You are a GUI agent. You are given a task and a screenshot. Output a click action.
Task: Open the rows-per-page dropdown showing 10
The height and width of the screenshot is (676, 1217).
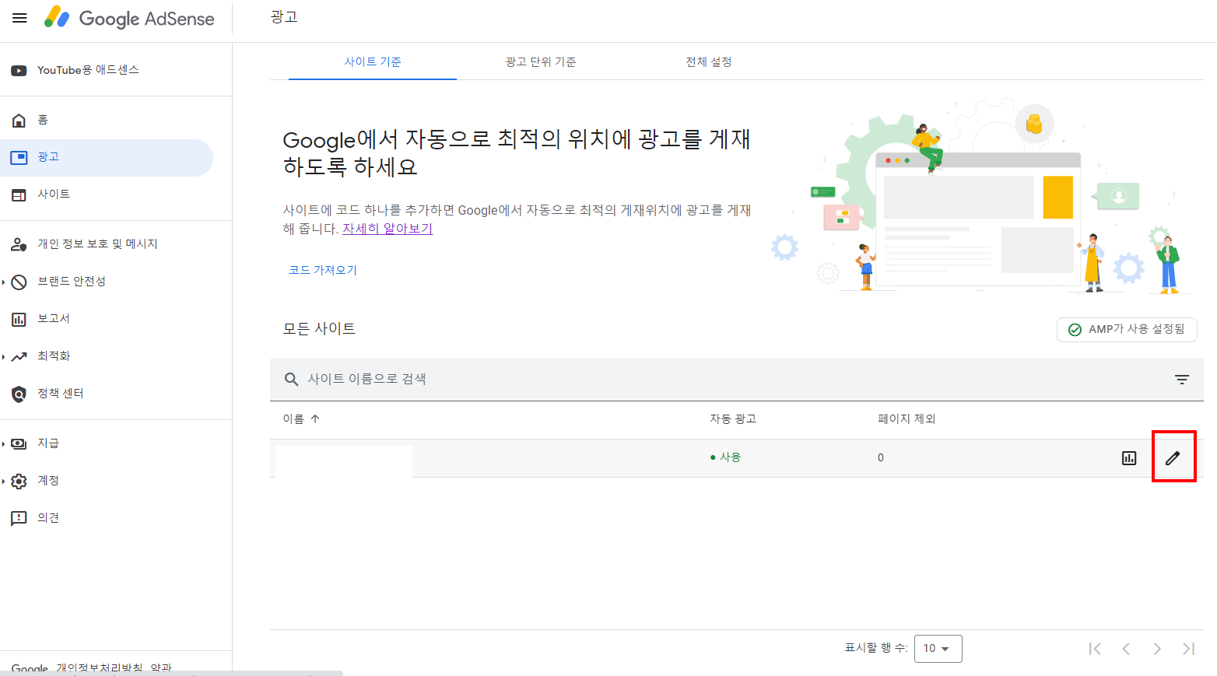tap(938, 649)
